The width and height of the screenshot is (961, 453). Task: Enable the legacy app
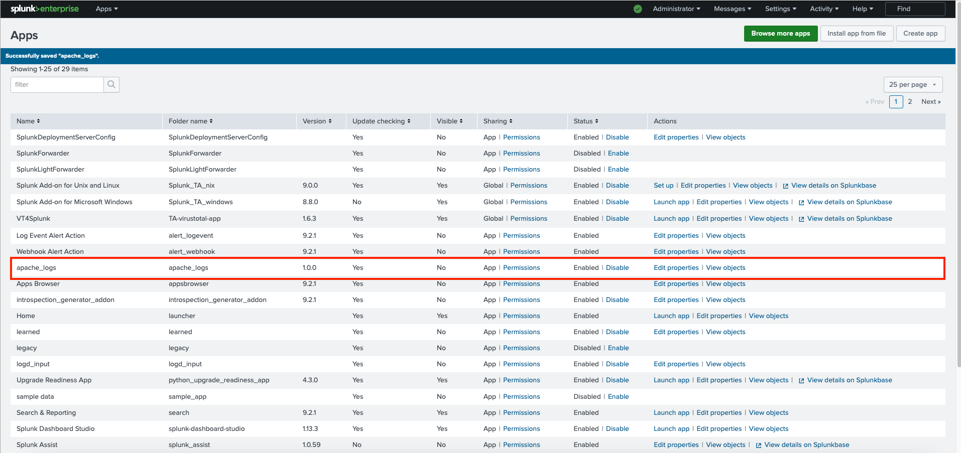click(x=618, y=348)
